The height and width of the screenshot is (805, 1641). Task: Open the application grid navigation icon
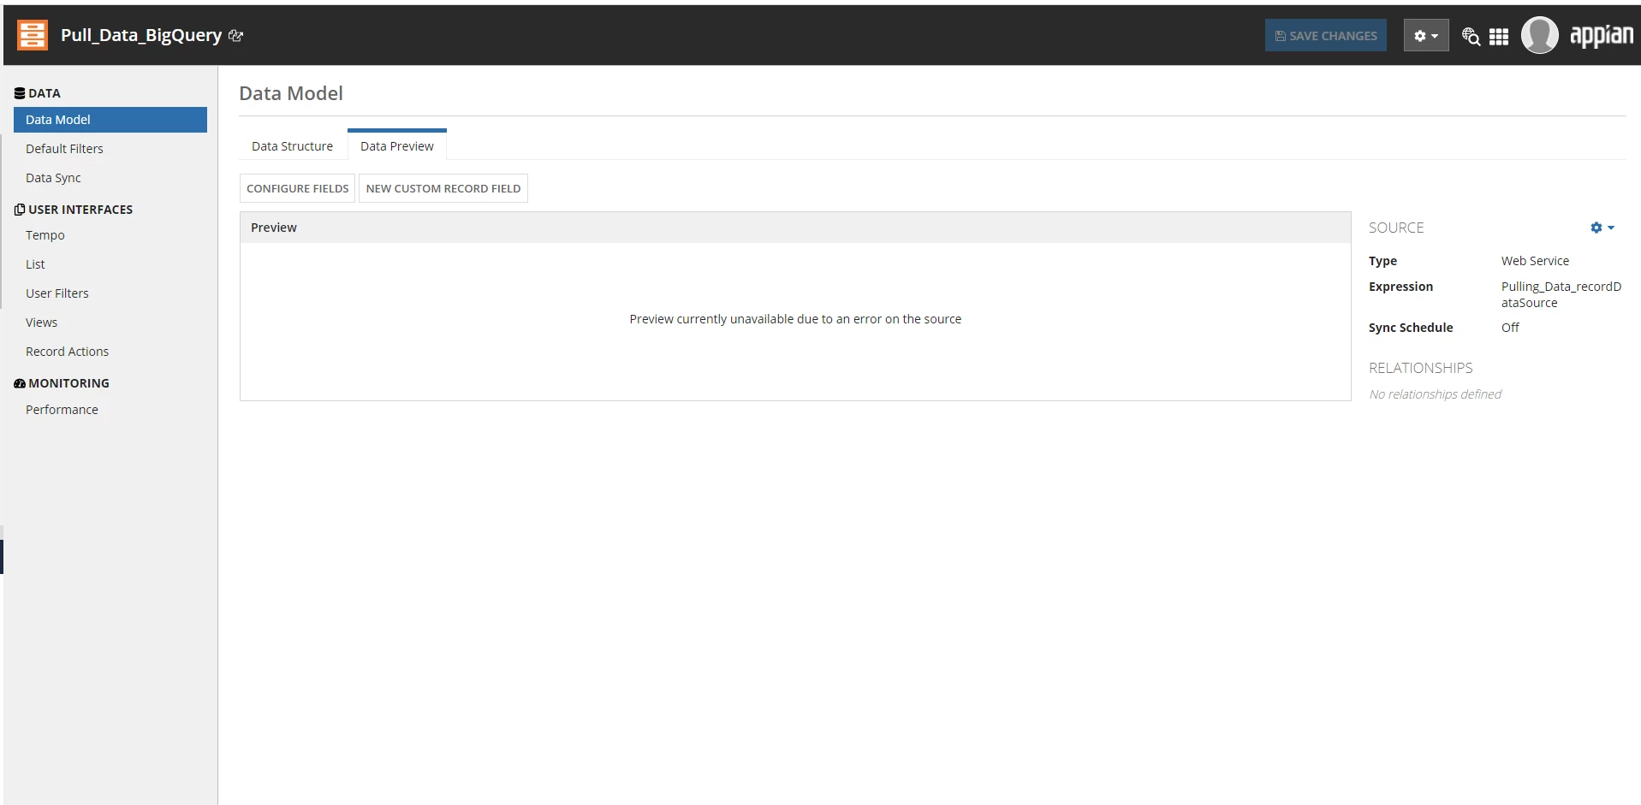point(1499,37)
